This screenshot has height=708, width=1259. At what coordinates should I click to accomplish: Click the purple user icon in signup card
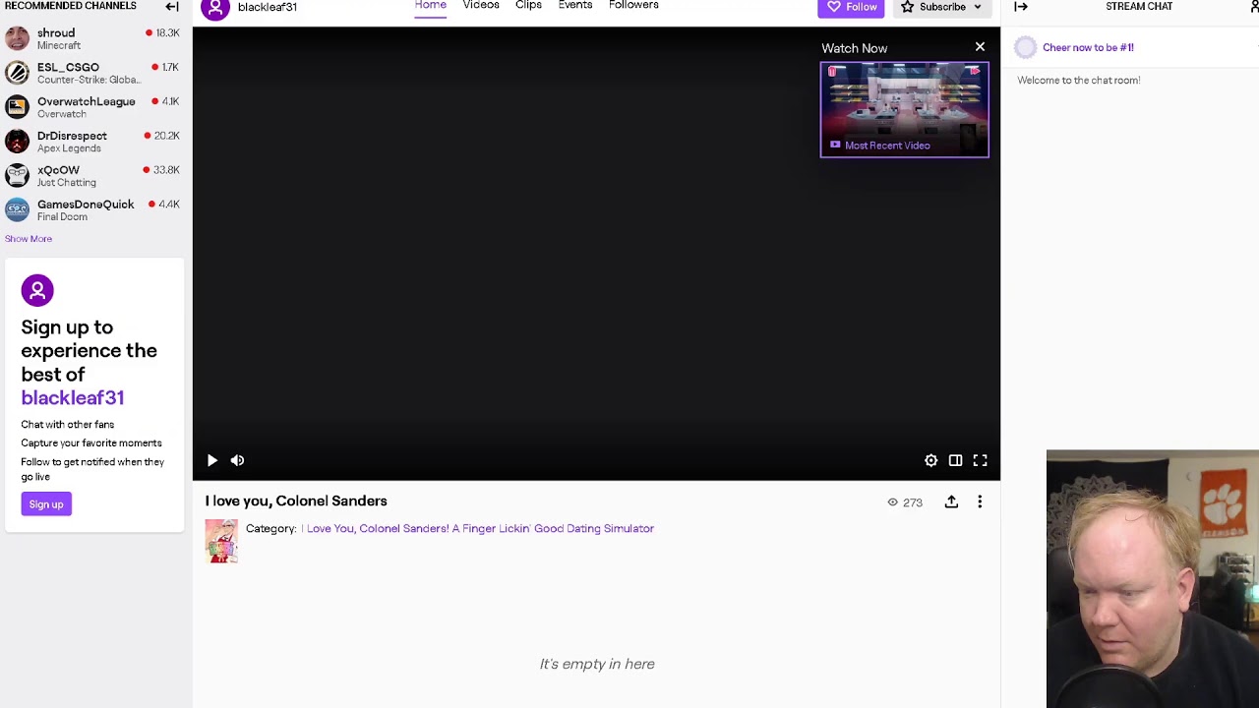pyautogui.click(x=37, y=290)
